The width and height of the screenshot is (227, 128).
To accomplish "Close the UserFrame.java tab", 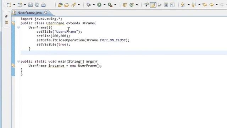I will coord(45,13).
